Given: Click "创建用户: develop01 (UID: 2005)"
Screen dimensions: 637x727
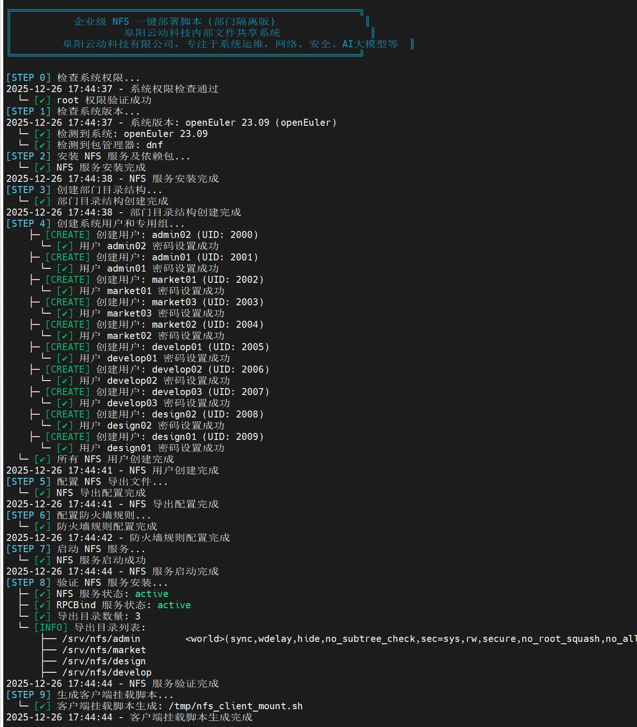Looking at the screenshot, I should [183, 347].
